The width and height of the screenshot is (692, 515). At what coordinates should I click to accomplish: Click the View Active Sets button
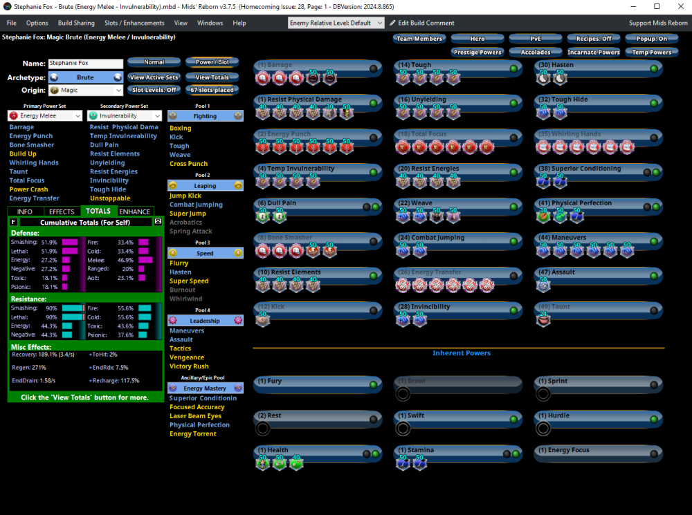[x=154, y=77]
